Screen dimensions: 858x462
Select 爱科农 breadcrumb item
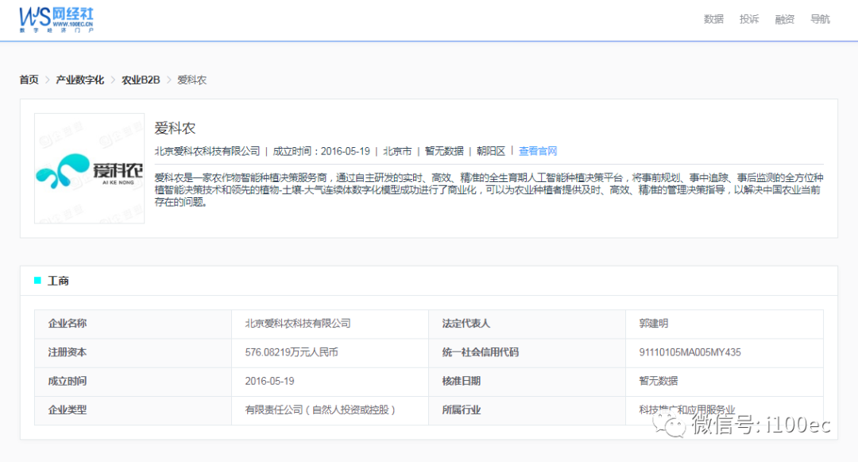192,80
